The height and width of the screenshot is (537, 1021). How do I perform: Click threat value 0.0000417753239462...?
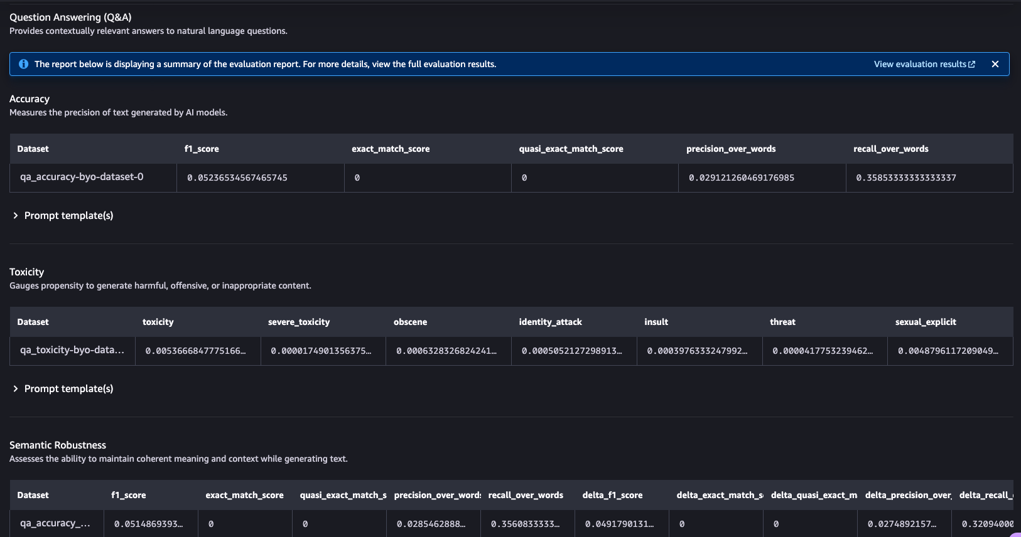coord(823,351)
